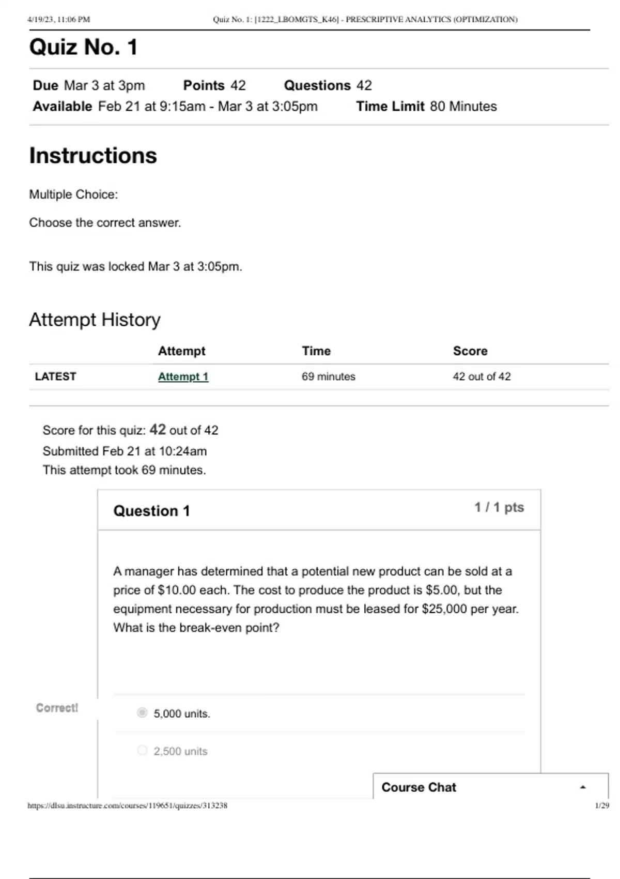Click the Attempt History heading
The width and height of the screenshot is (620, 879).
95,320
